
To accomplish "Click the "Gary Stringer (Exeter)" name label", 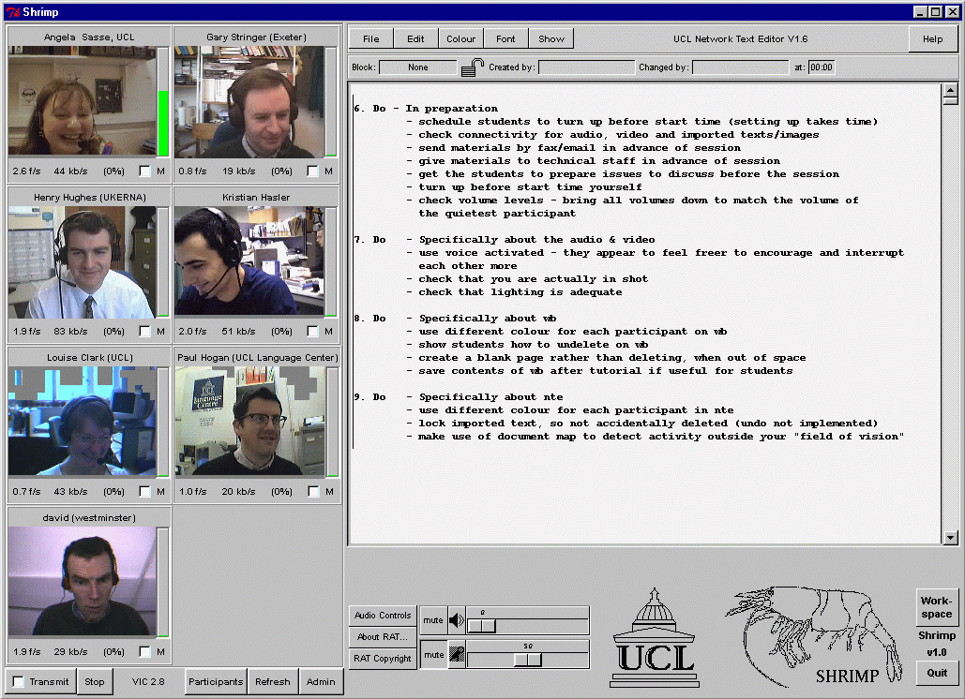I will click(x=256, y=37).
